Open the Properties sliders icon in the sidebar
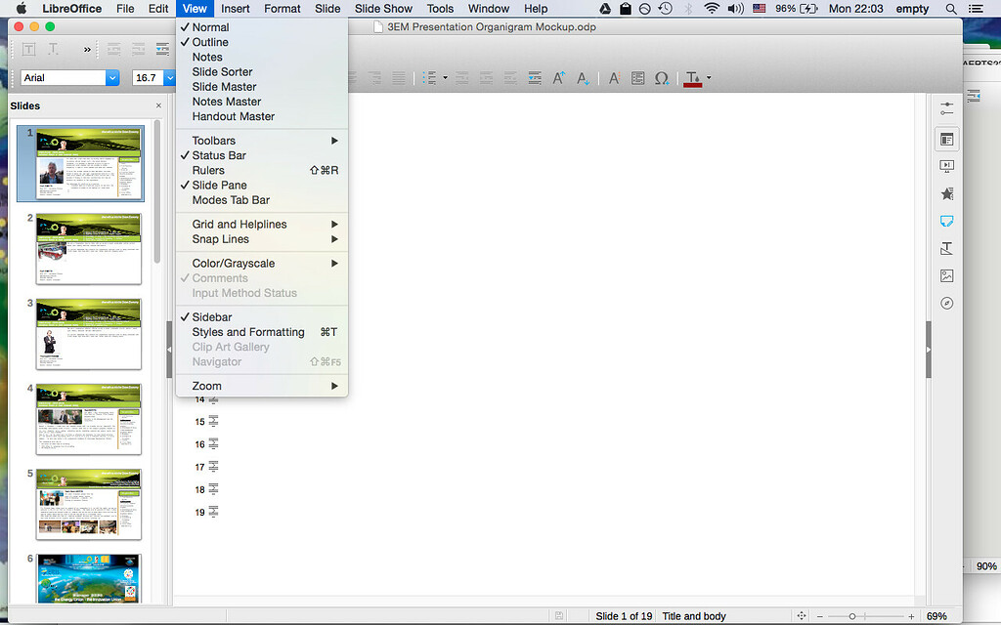The height and width of the screenshot is (625, 1001). click(x=946, y=108)
